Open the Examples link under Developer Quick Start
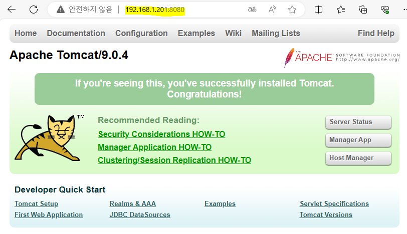 220,203
